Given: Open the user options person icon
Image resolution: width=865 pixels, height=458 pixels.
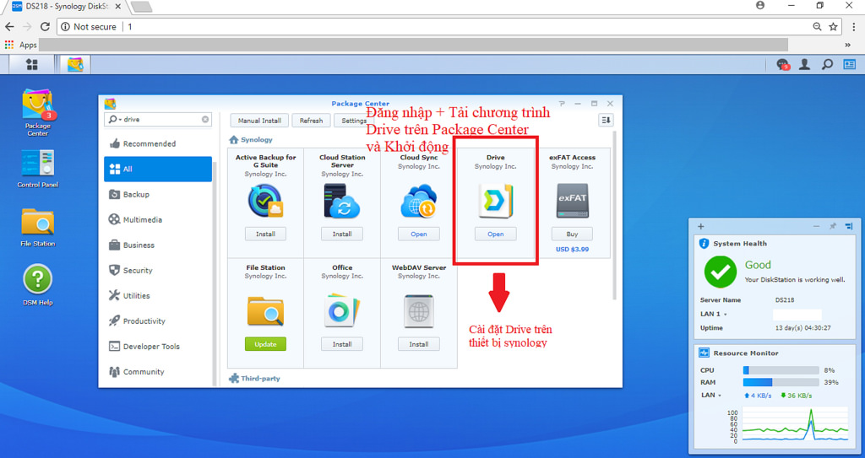Looking at the screenshot, I should tap(805, 64).
